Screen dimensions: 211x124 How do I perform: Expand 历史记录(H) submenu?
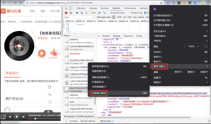point(180,31)
